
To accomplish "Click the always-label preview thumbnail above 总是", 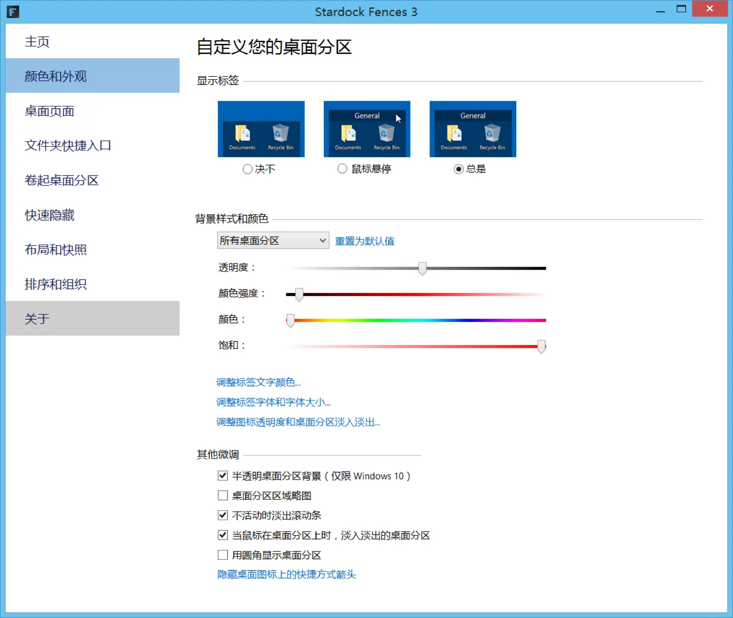I will pyautogui.click(x=473, y=129).
